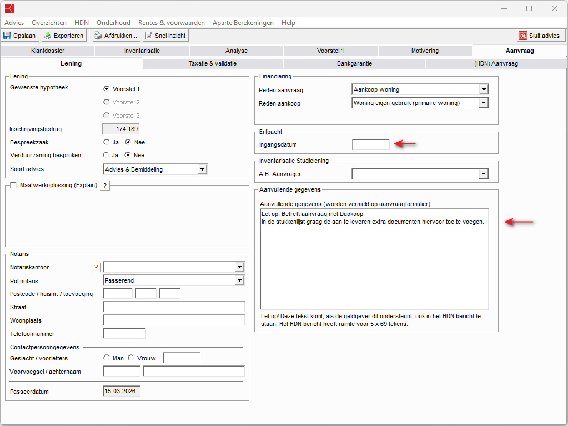Click the Exporteren green arrow icon

[x=48, y=36]
